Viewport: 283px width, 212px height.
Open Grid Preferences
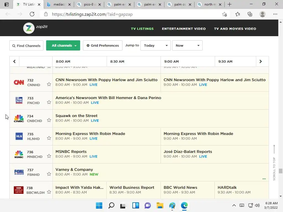coord(103,46)
